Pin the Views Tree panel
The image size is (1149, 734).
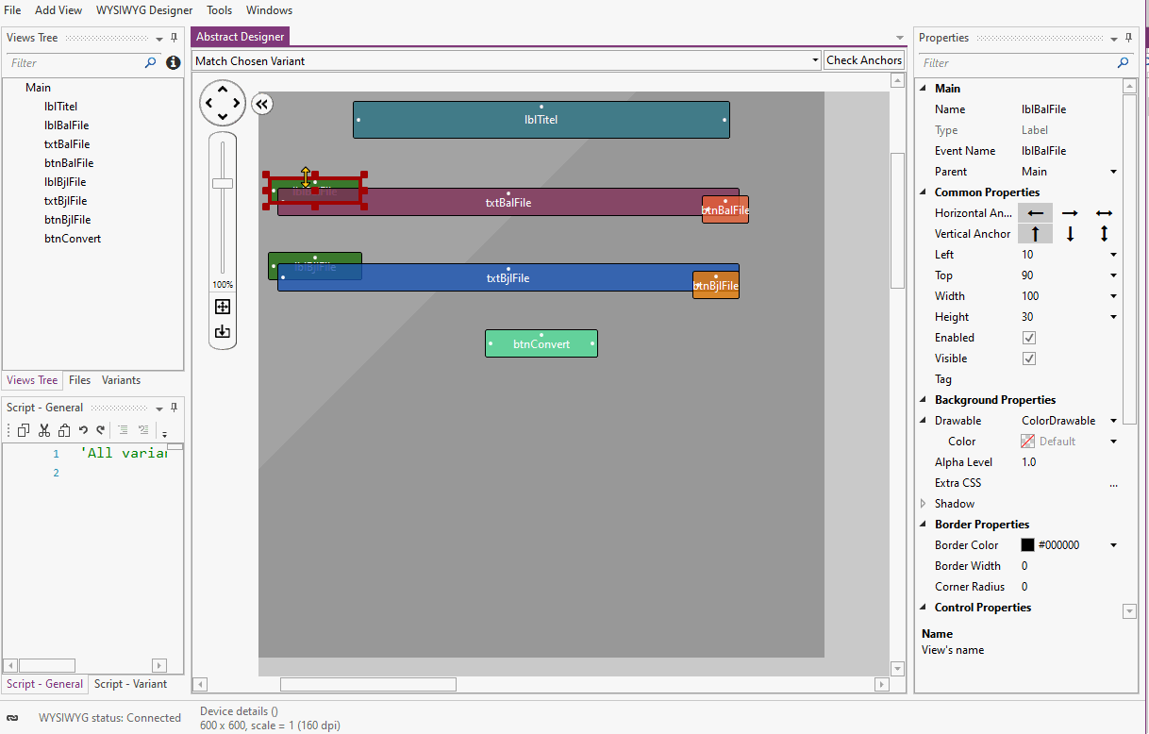click(x=175, y=38)
